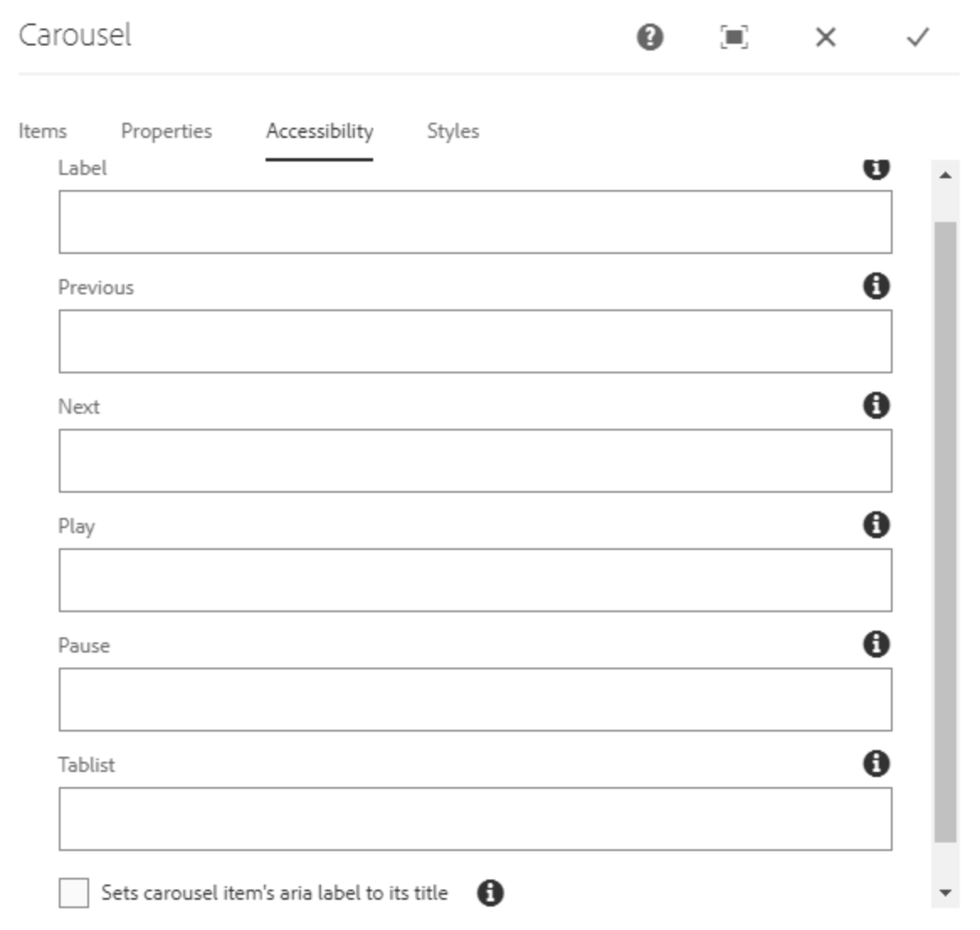Focus the Previous text input field

[475, 341]
